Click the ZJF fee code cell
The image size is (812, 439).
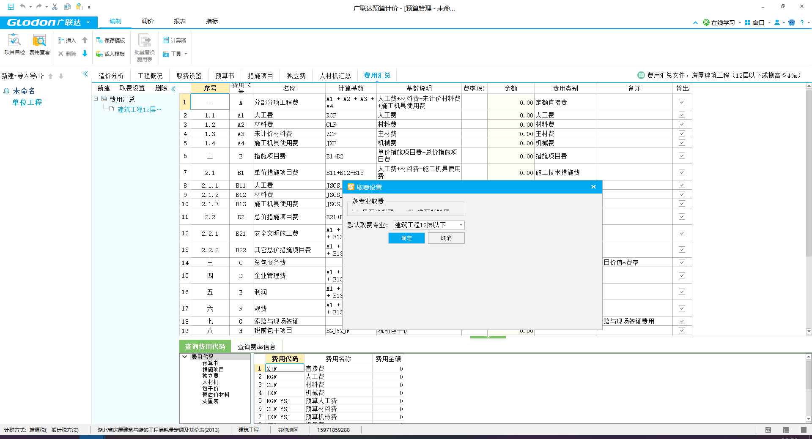285,368
